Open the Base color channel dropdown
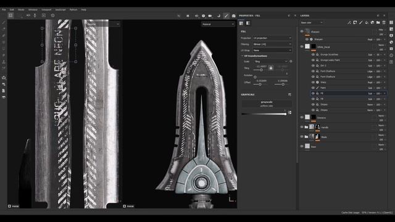This screenshot has height=222, width=395. (x=312, y=23)
